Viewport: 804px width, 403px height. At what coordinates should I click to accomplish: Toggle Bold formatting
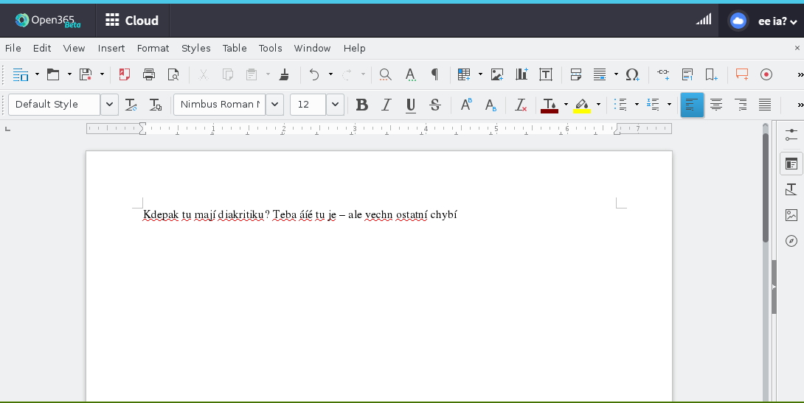pyautogui.click(x=361, y=105)
